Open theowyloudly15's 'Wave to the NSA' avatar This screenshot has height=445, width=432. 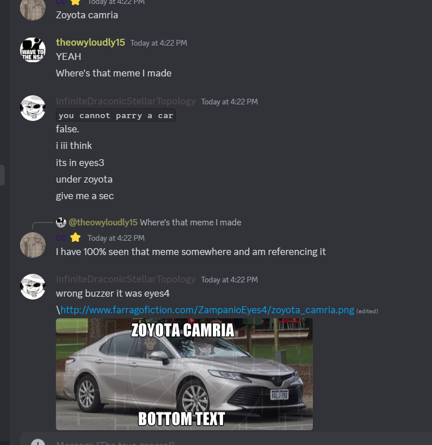click(x=33, y=50)
